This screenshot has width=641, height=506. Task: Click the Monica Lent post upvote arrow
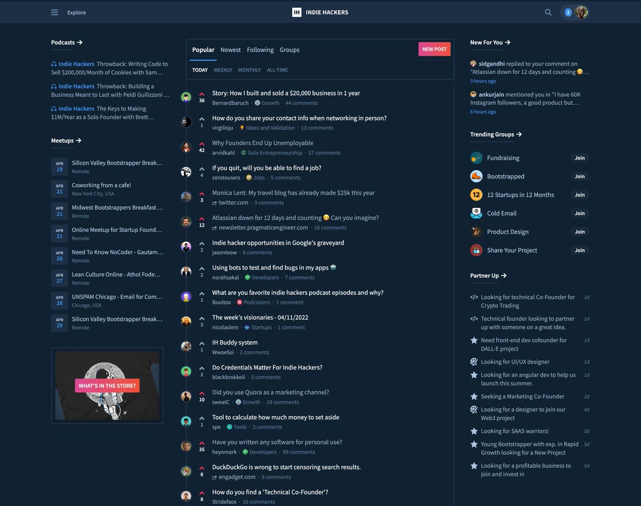coord(202,194)
